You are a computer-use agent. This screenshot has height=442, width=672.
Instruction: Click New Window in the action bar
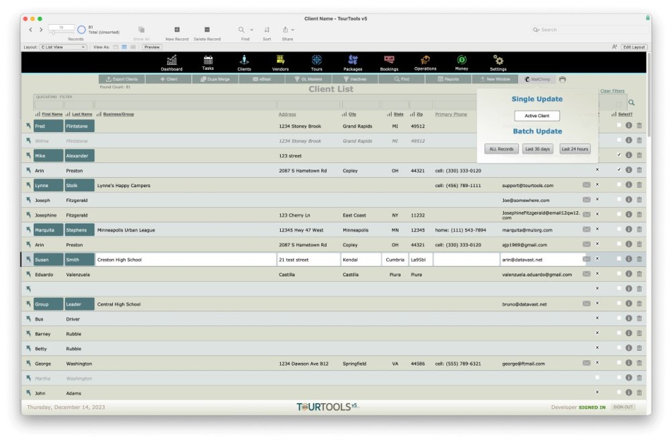click(x=495, y=79)
